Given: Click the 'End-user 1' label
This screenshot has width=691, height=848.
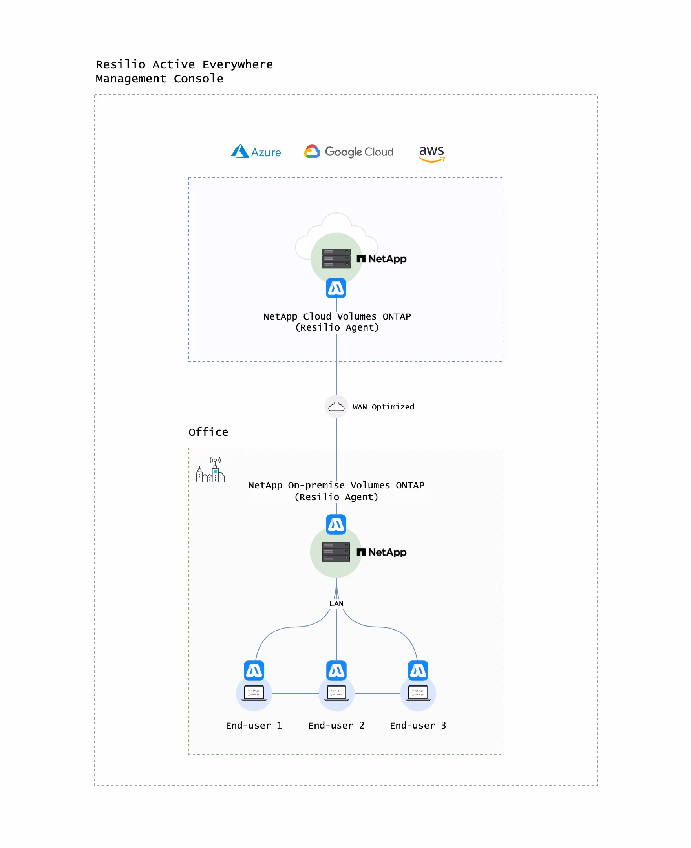Looking at the screenshot, I should pos(254,726).
